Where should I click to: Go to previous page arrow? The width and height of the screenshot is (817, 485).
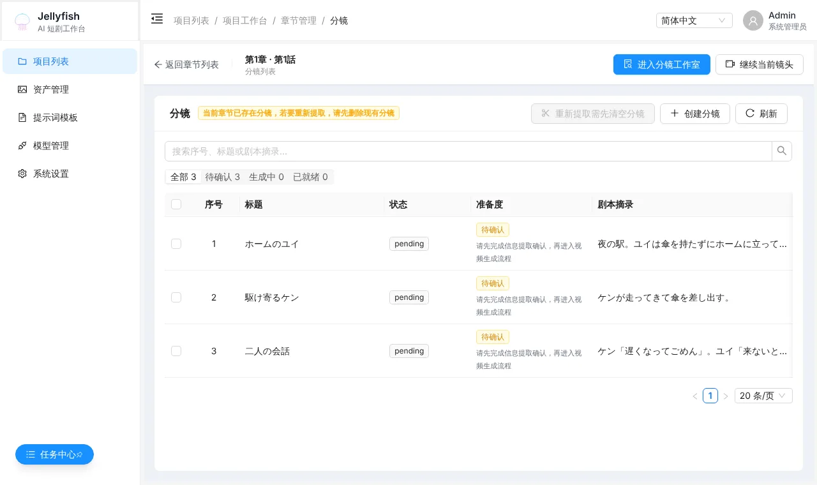tap(695, 396)
